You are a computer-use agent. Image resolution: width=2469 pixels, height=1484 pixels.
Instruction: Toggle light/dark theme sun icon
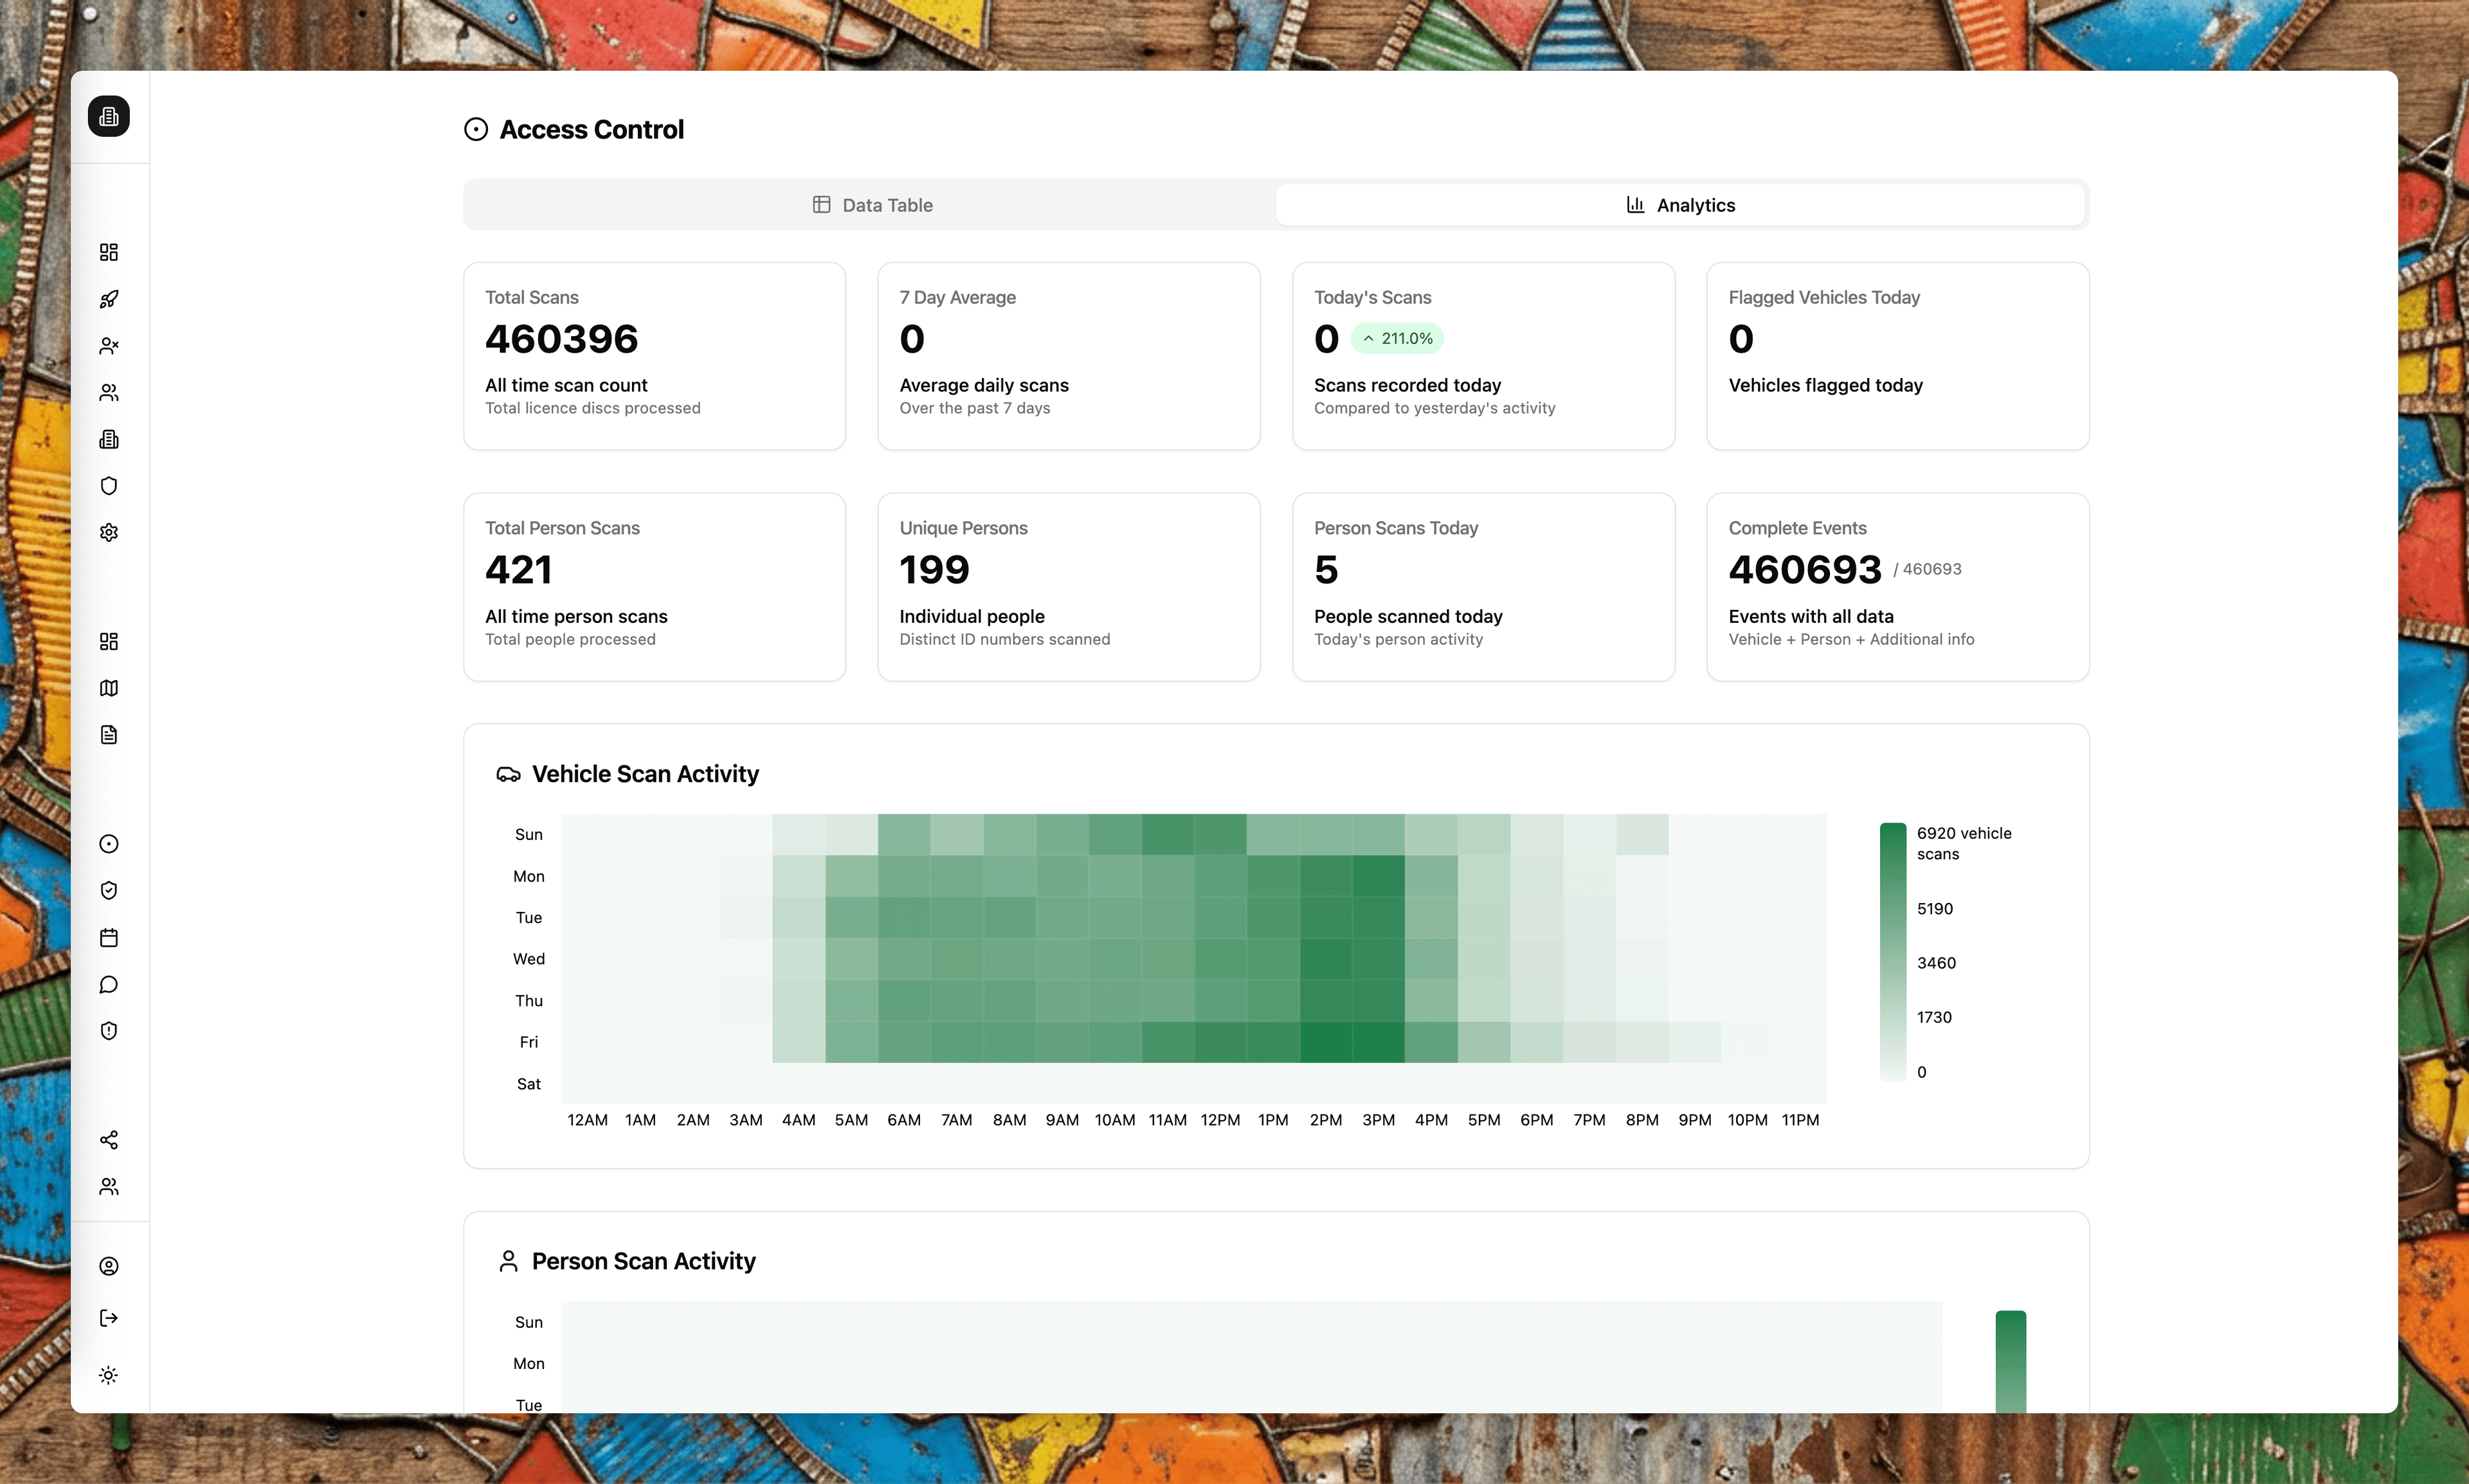click(x=109, y=1375)
